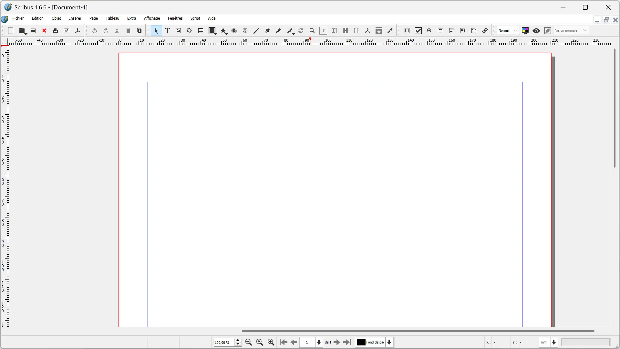Create a new document icon
The image size is (620, 349).
pyautogui.click(x=11, y=31)
